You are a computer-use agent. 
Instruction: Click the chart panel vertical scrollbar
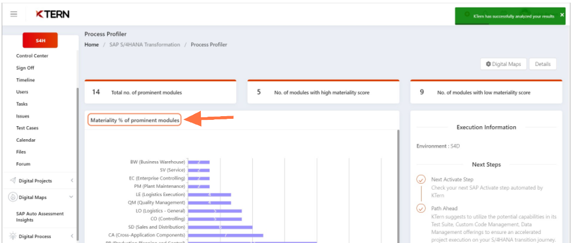coord(398,186)
